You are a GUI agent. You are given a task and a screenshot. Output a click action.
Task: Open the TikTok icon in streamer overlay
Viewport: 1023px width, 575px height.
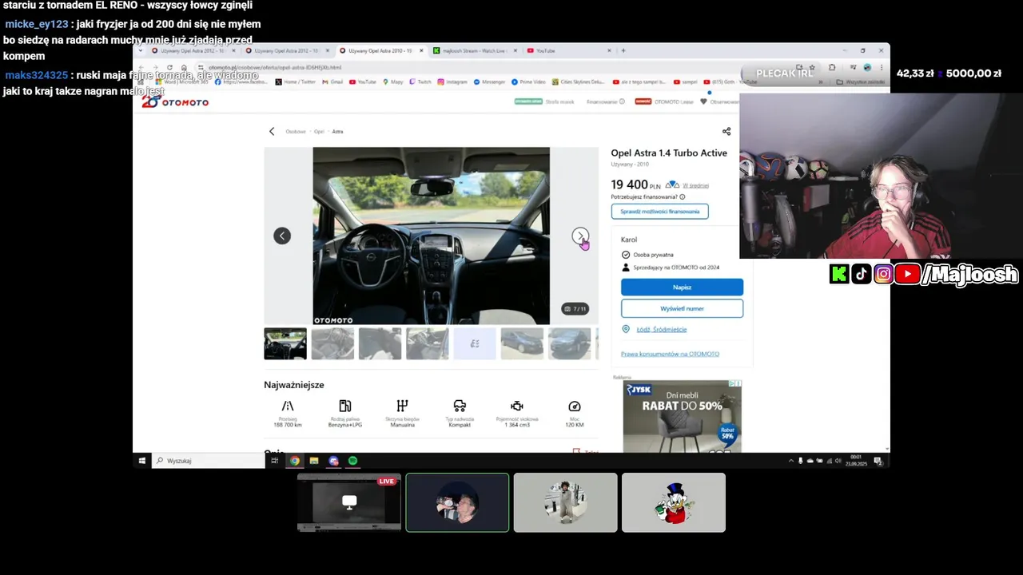[x=861, y=275]
